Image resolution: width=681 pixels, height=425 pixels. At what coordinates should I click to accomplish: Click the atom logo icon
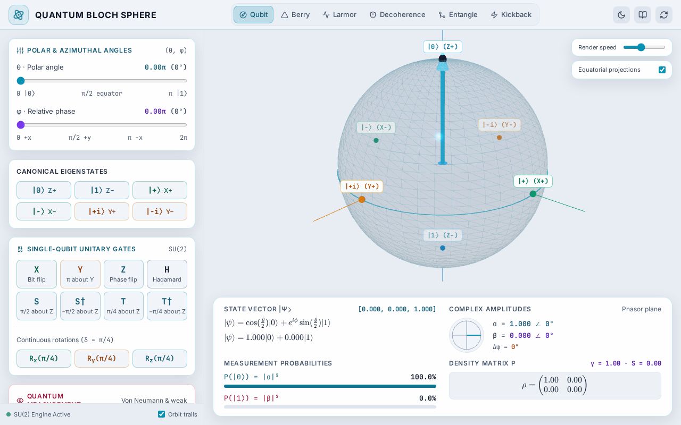[x=19, y=15]
